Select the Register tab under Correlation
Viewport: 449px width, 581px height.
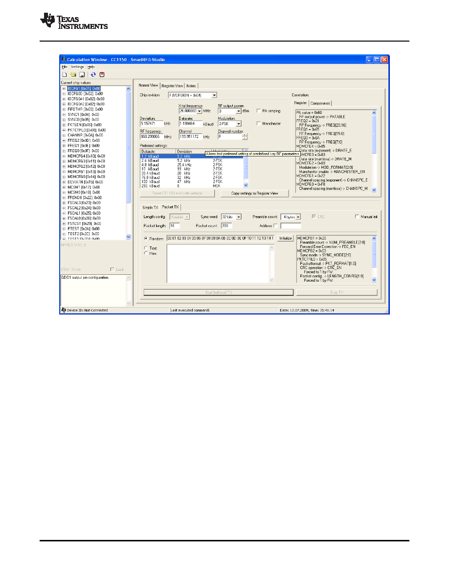point(300,103)
